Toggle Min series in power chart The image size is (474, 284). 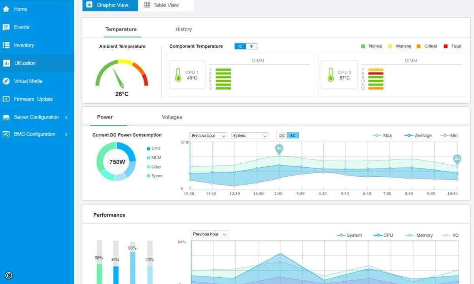click(449, 136)
